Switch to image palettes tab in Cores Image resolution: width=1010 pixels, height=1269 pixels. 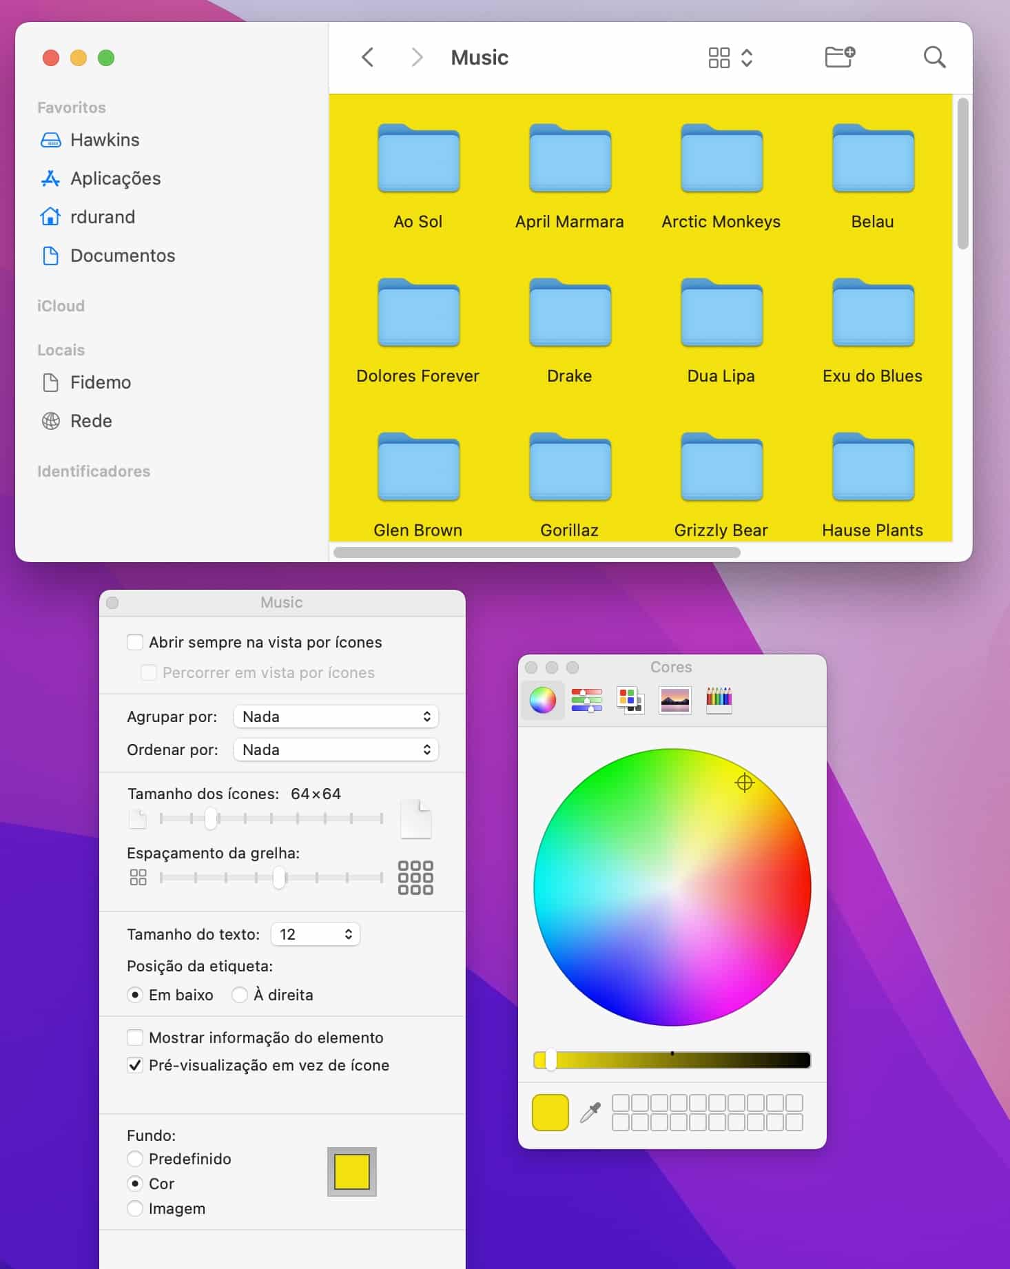[674, 700]
